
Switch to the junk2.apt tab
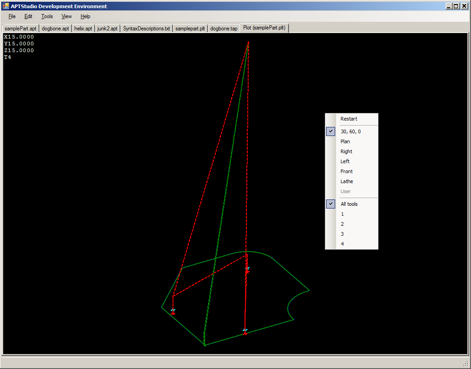[x=107, y=29]
